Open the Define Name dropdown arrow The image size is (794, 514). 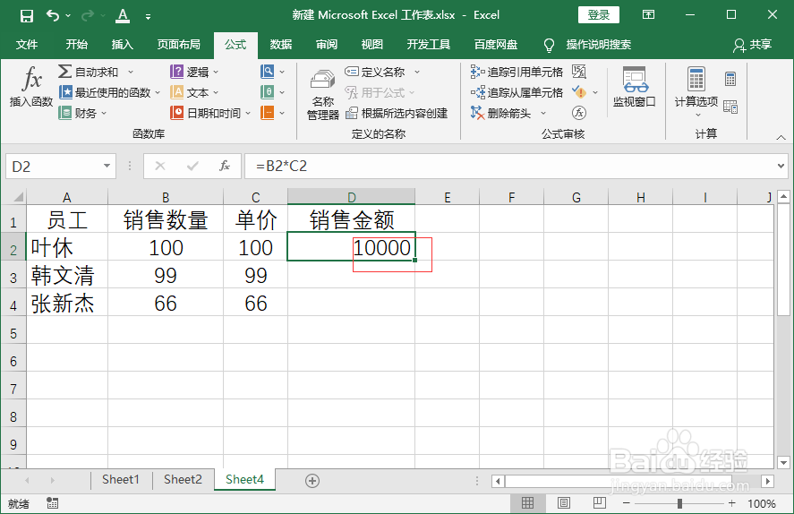(417, 72)
